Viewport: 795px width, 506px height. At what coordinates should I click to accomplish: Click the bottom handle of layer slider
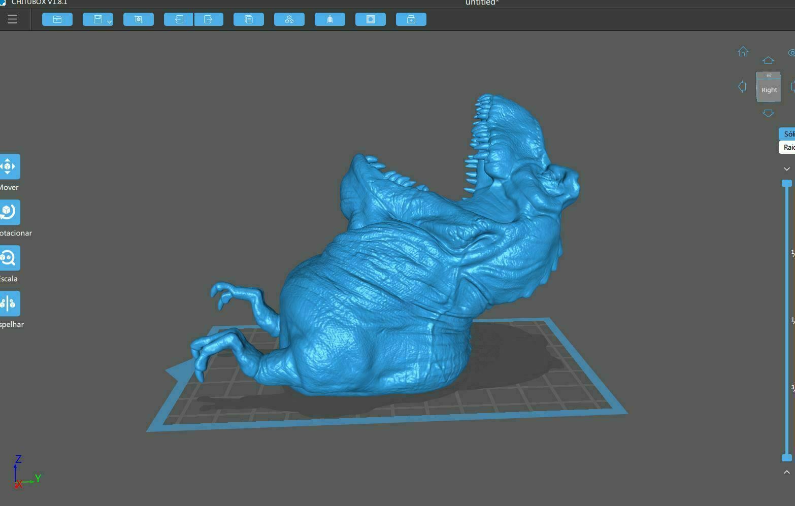787,458
